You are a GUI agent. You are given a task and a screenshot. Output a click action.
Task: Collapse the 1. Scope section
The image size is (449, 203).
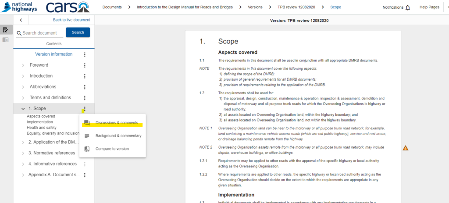pos(23,109)
